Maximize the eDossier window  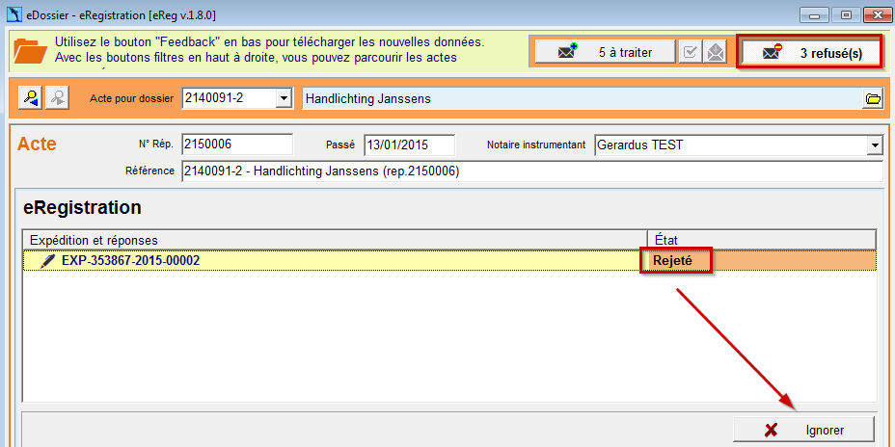click(x=847, y=15)
